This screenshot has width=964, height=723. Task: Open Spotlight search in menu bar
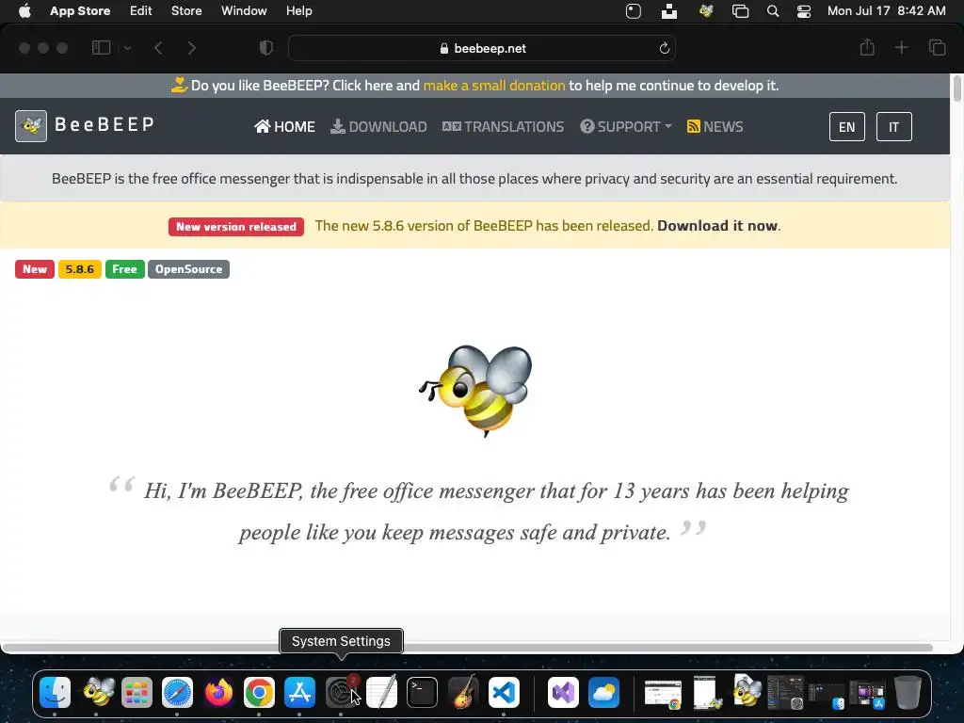[773, 11]
